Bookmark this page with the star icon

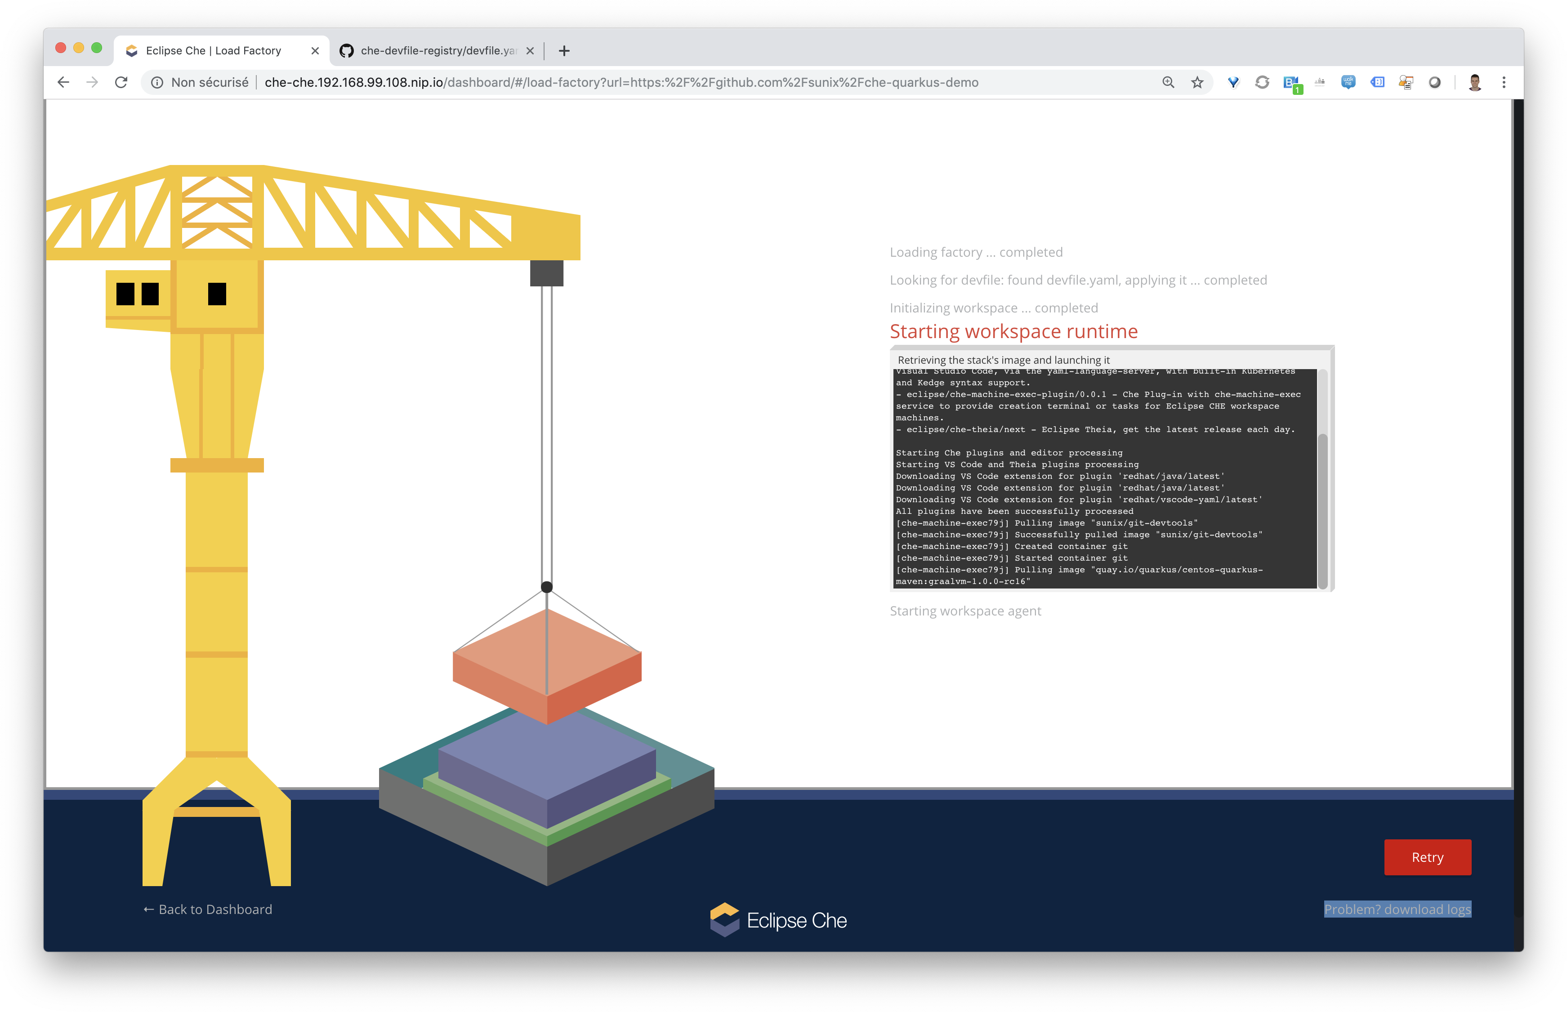[x=1197, y=82]
